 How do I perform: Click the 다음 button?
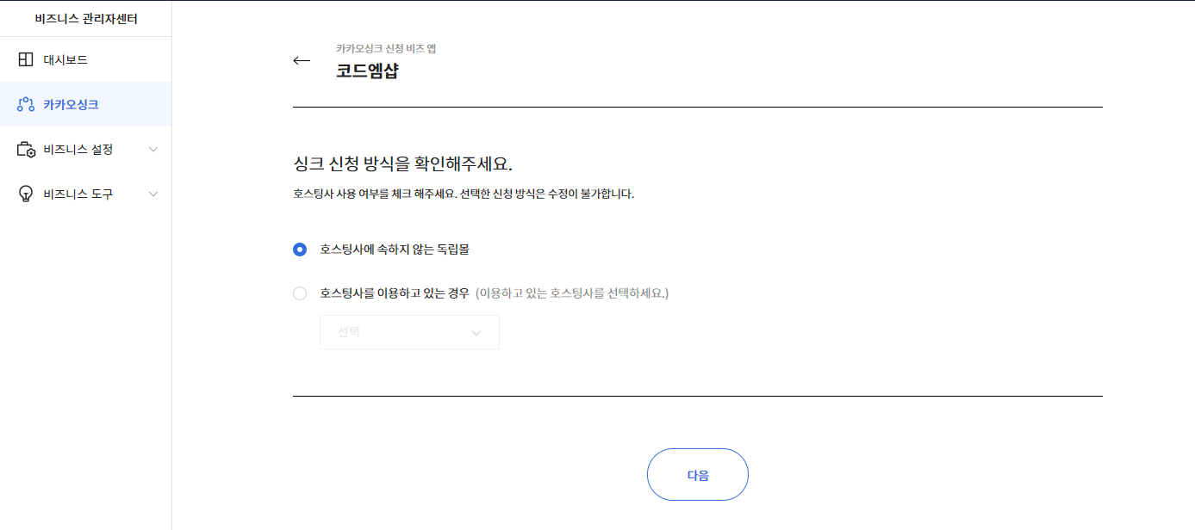coord(698,474)
